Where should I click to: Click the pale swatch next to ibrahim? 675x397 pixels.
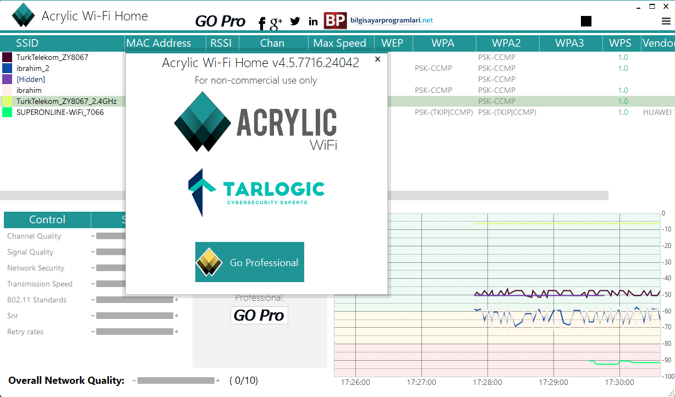[x=7, y=90]
